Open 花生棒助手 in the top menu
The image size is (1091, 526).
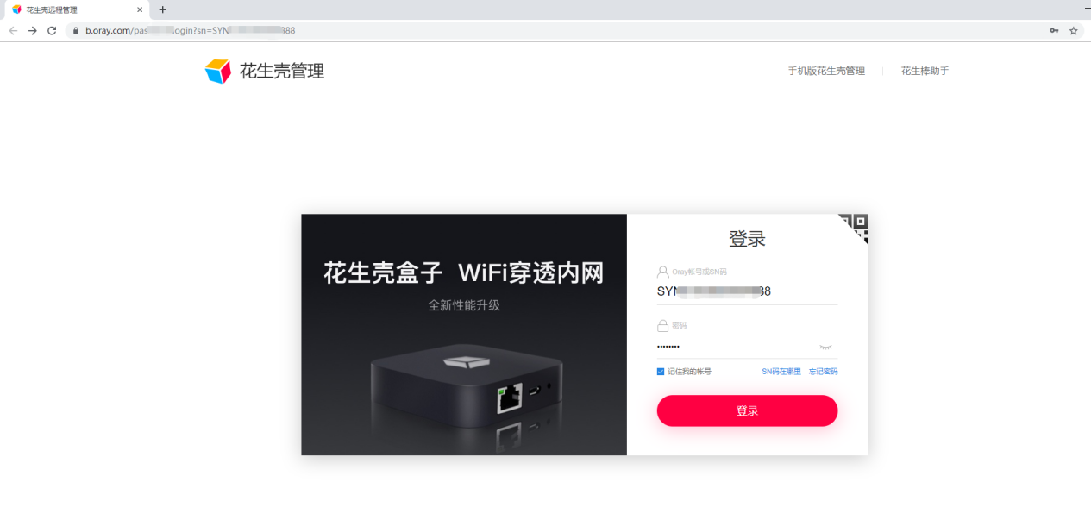click(925, 71)
